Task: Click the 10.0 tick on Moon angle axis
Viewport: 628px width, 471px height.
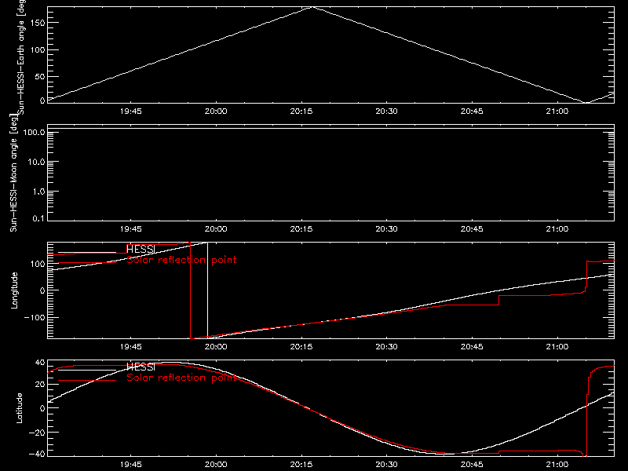Action: (x=36, y=162)
